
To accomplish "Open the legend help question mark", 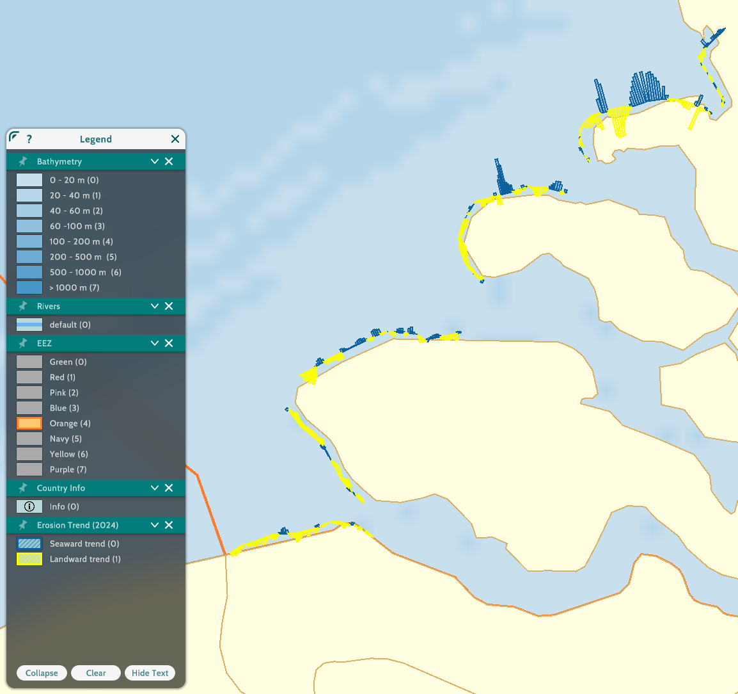I will click(29, 139).
